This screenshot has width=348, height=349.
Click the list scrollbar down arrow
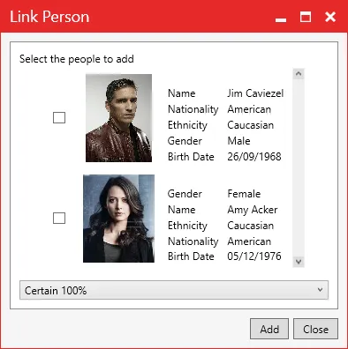[299, 262]
